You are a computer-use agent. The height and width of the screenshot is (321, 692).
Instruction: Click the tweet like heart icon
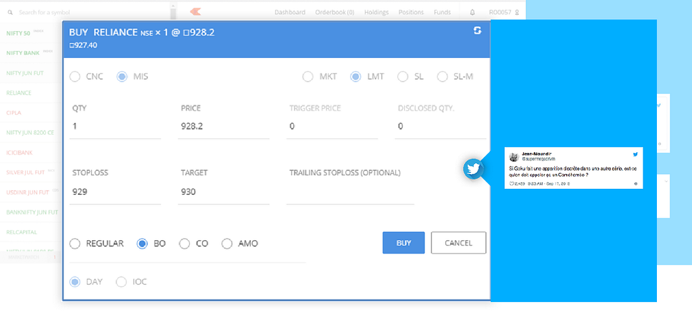[x=512, y=183]
